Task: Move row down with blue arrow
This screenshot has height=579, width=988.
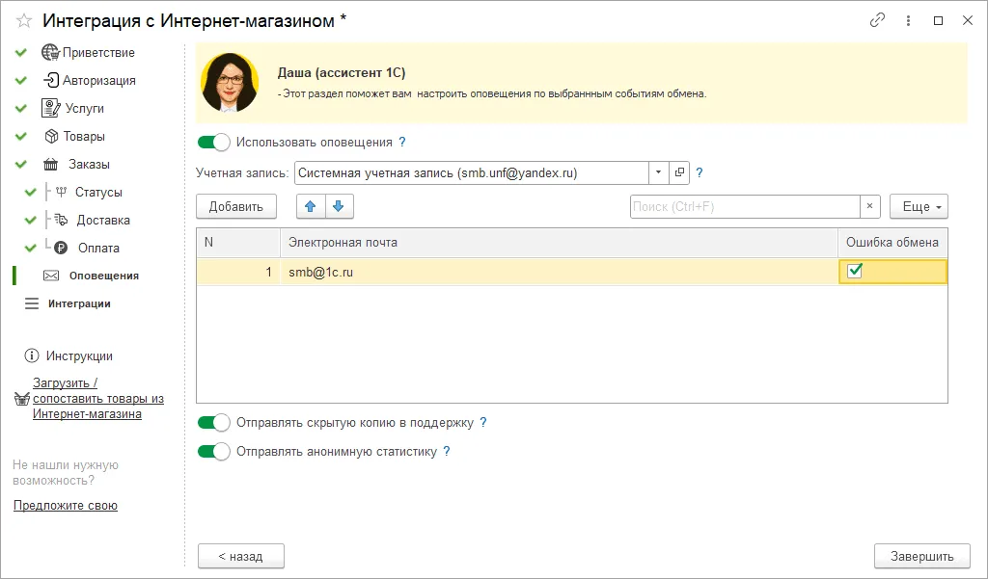Action: pos(341,206)
